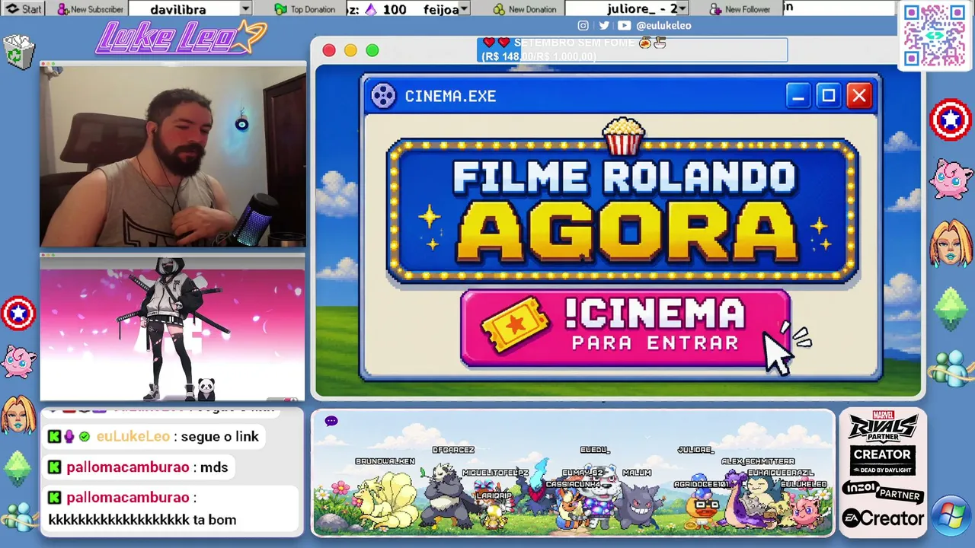Click the euLukeLeo username in chat
The image size is (975, 548).
(133, 436)
